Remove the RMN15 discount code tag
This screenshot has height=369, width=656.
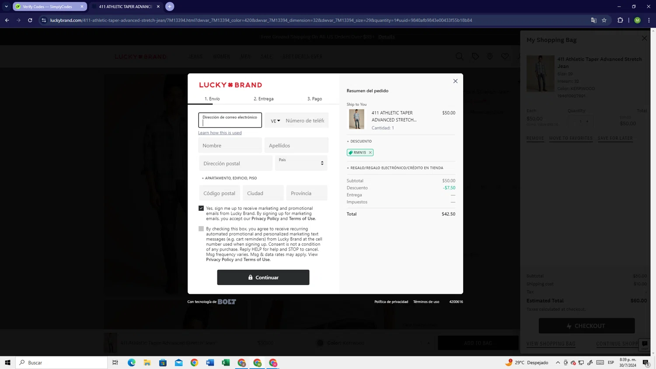[x=370, y=153]
